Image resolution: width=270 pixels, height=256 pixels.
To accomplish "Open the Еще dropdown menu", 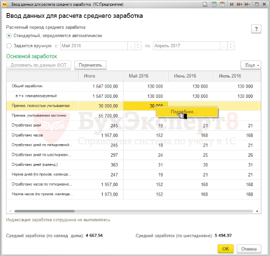I will (251, 65).
